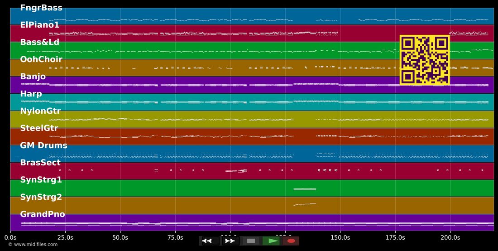The height and width of the screenshot is (251, 498).
Task: Select the OohChoir track label
Action: (x=41, y=59)
